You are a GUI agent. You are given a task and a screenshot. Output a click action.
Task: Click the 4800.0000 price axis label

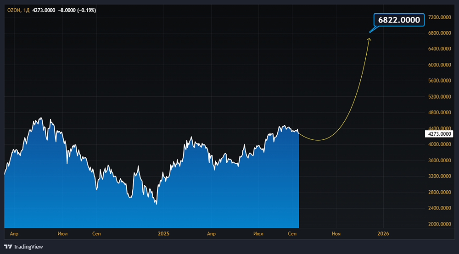click(439, 112)
